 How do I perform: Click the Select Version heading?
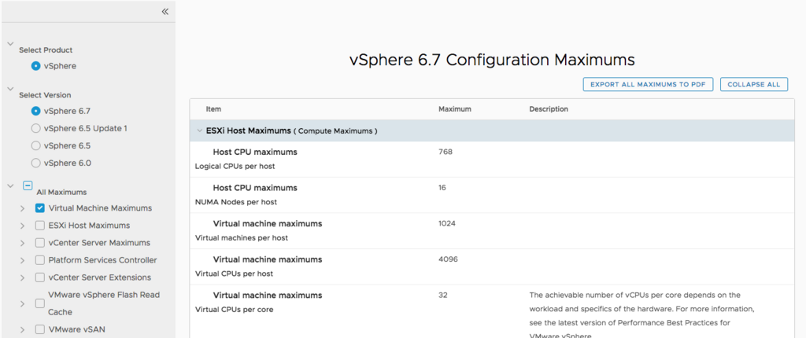point(45,95)
